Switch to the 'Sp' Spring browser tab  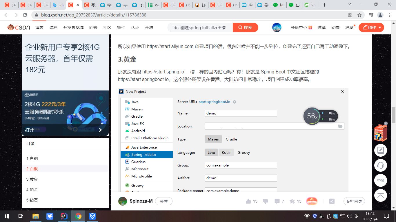coord(310,5)
